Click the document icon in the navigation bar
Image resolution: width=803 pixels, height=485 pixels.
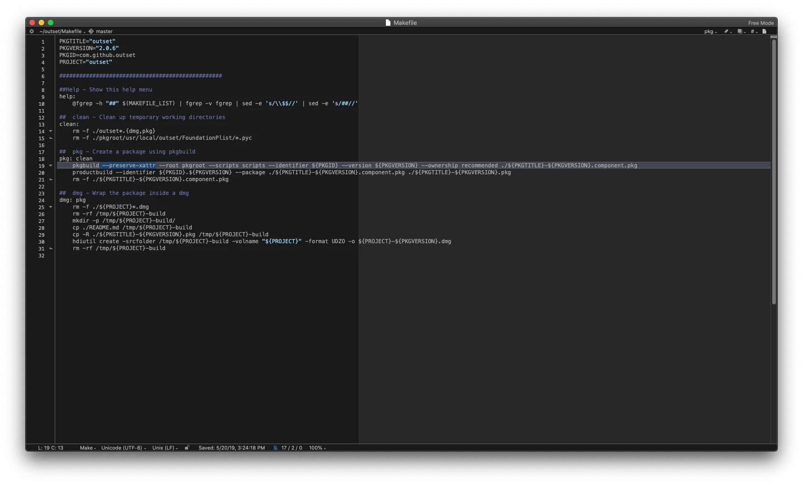click(x=764, y=31)
